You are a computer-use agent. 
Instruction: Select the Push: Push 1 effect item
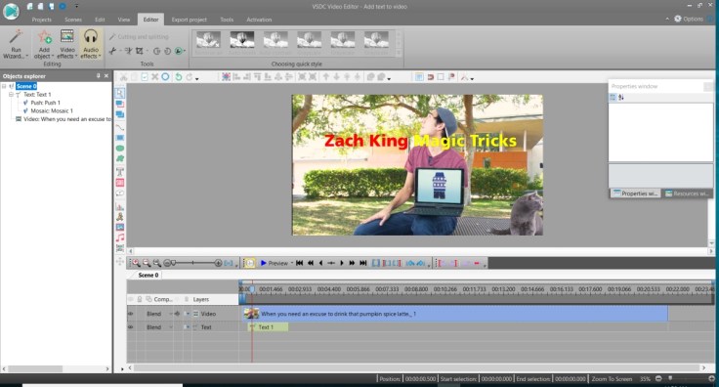tap(45, 103)
